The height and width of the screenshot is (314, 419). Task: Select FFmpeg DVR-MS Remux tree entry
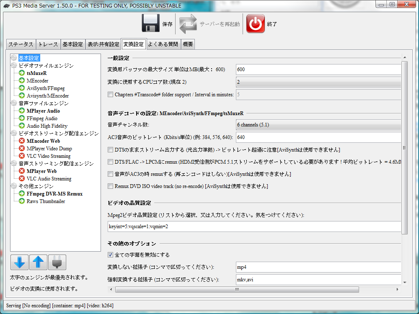[54, 193]
